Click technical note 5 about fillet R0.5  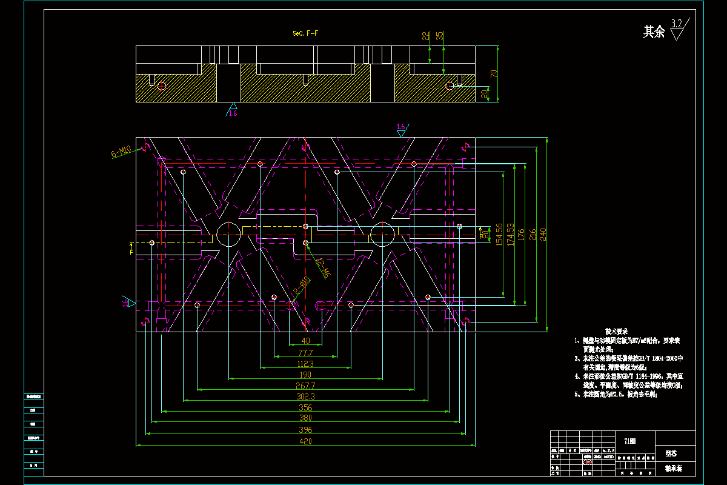coord(617,394)
